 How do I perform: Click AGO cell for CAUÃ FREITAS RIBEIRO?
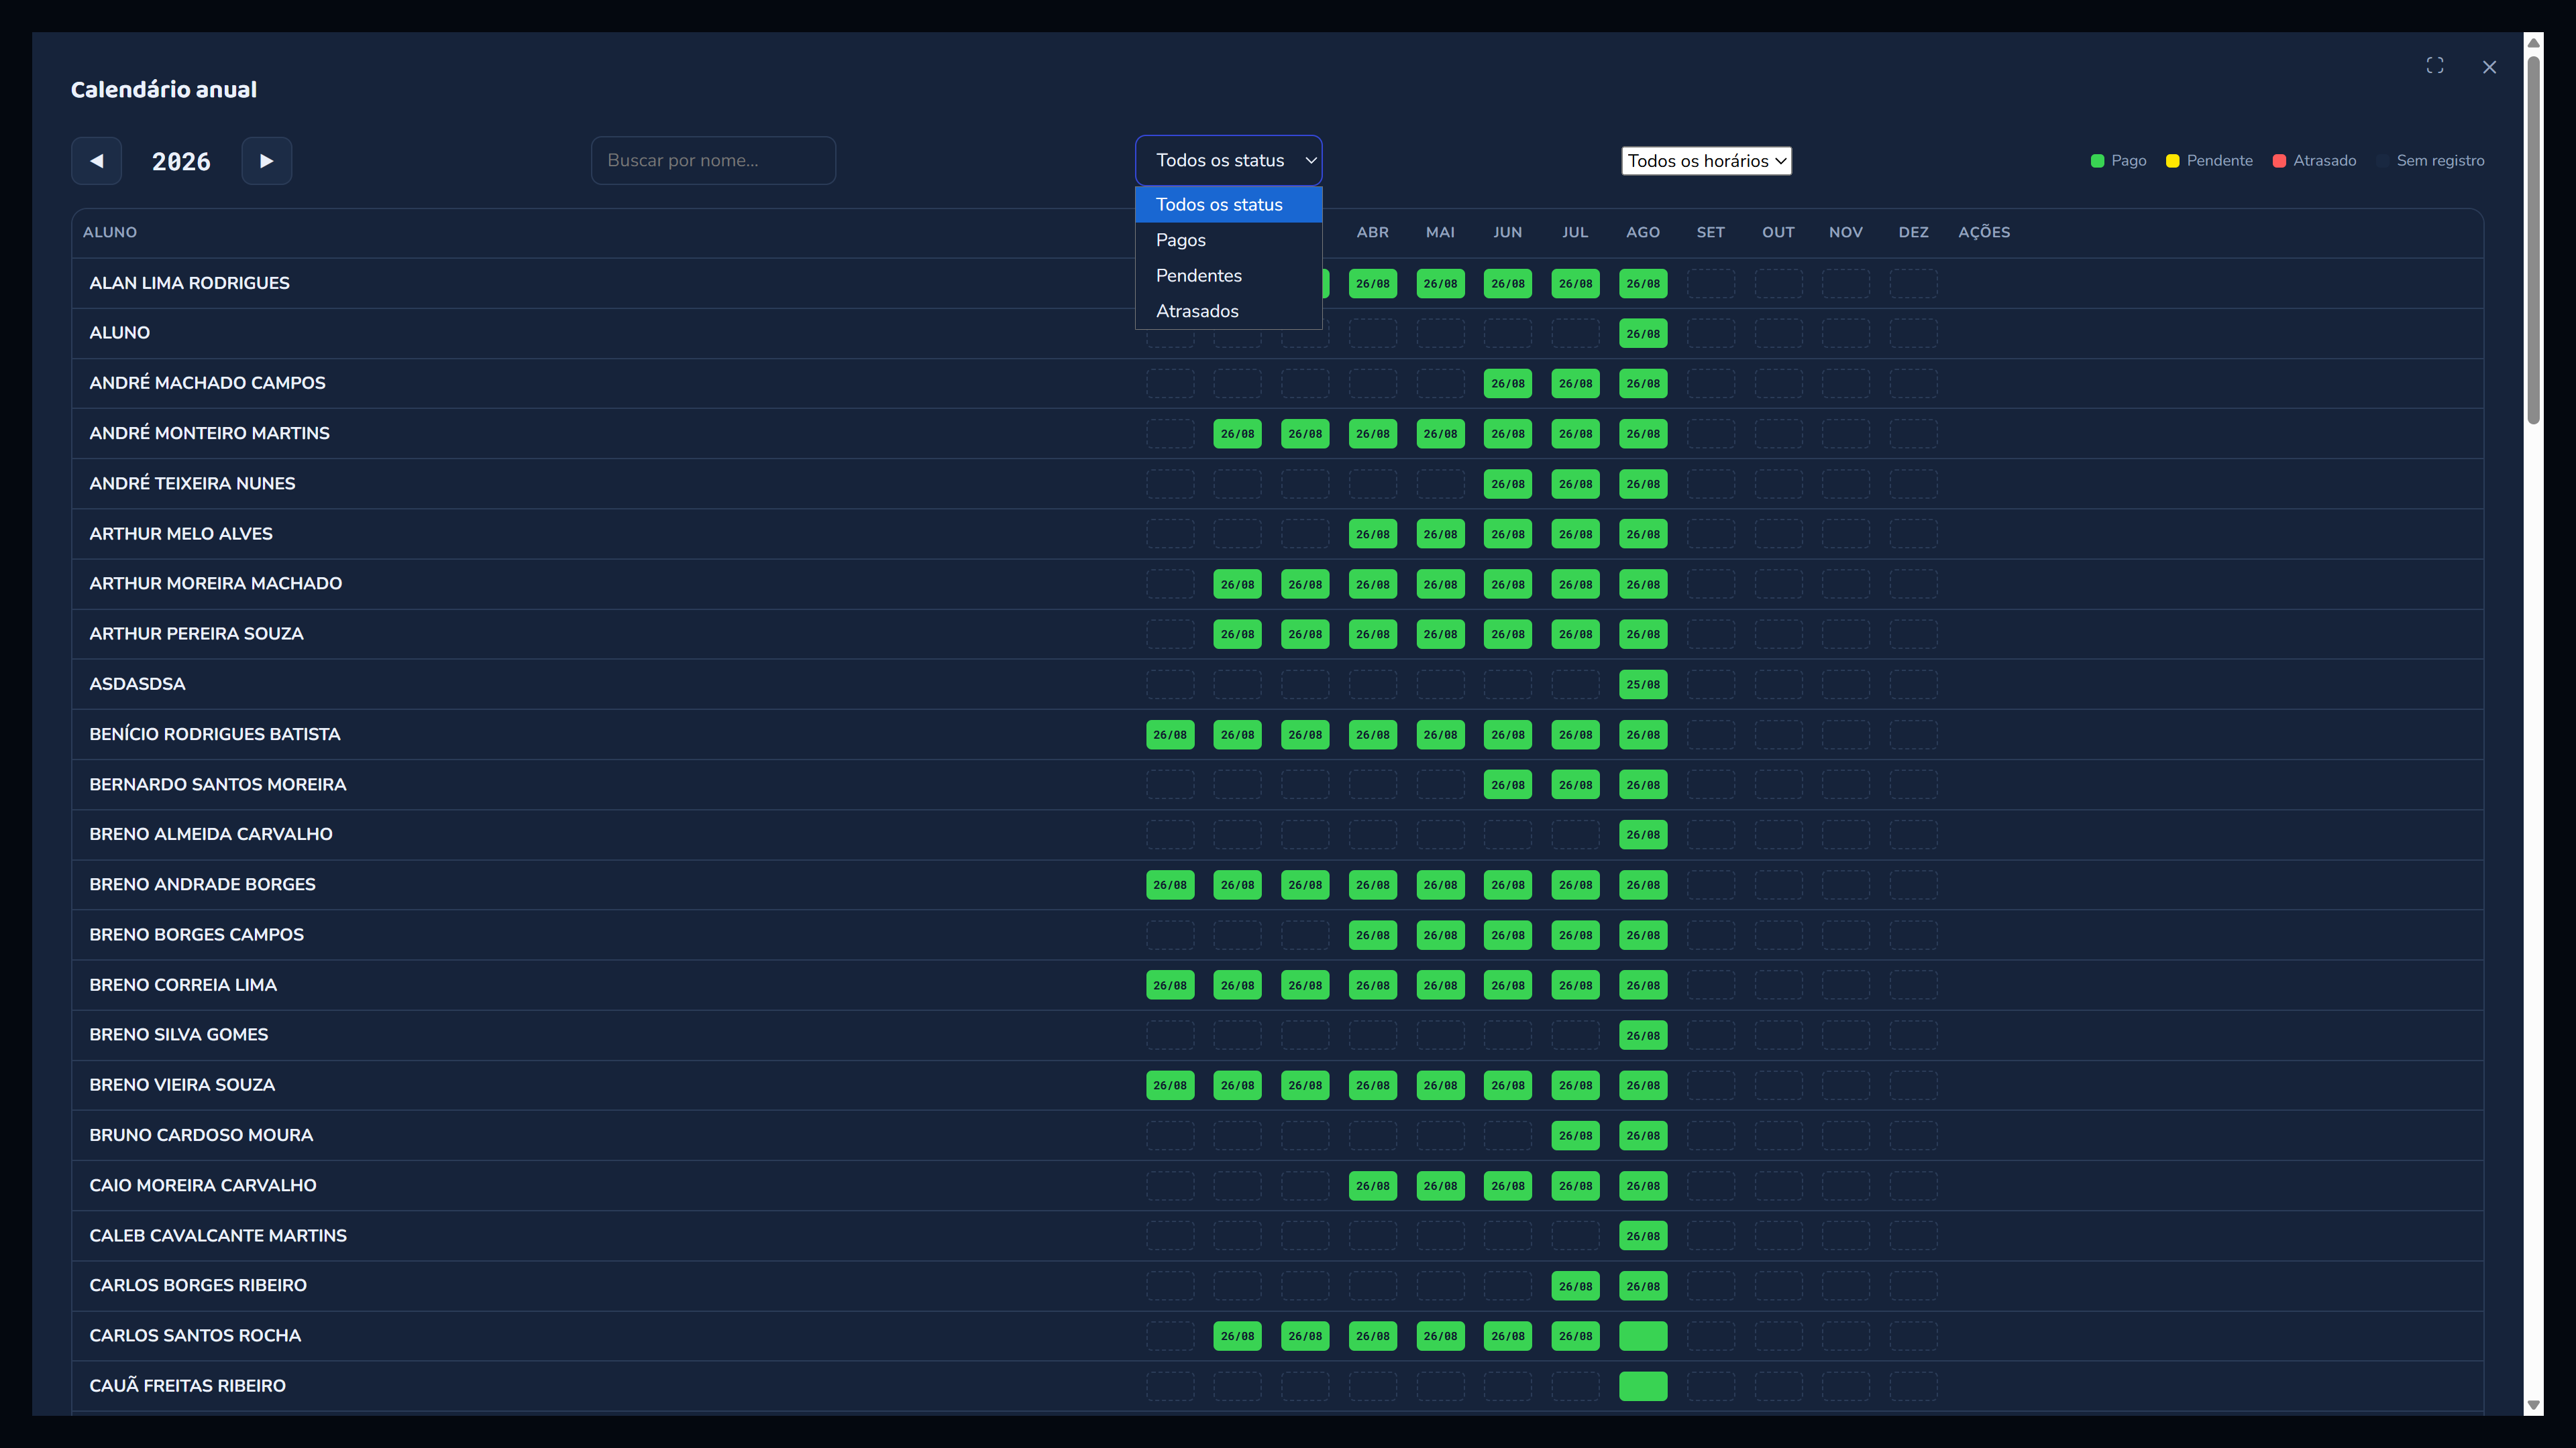coord(1642,1386)
